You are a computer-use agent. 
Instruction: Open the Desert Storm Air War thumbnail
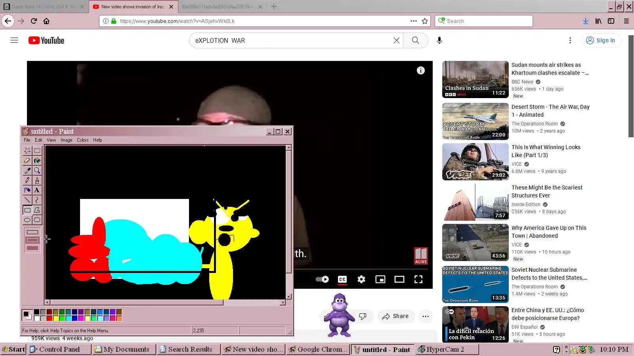[475, 121]
